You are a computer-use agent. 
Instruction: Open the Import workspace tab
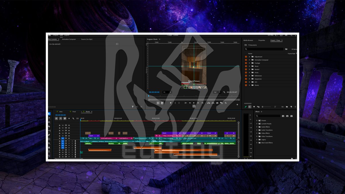pyautogui.click(x=55, y=35)
